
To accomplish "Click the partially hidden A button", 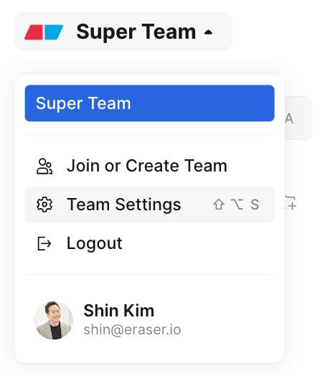I will tap(298, 118).
